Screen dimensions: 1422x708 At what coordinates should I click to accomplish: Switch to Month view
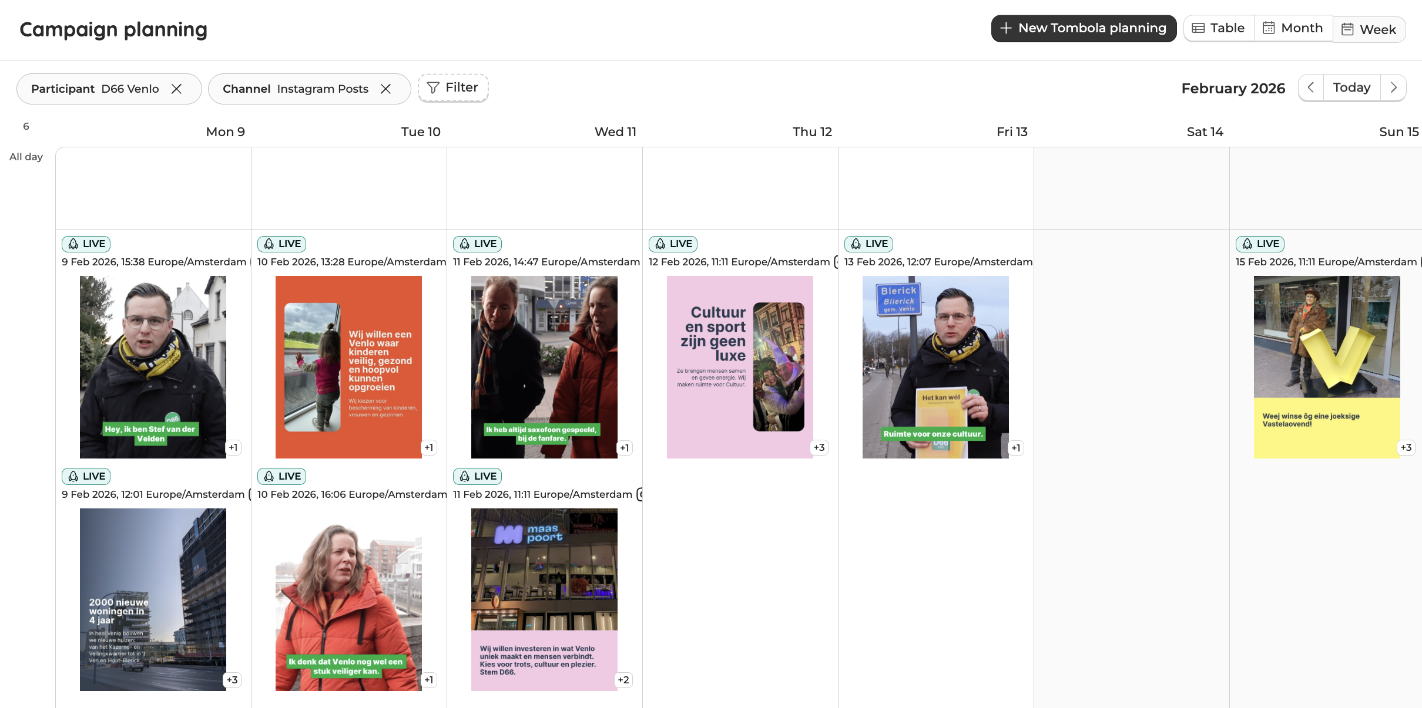(1293, 29)
